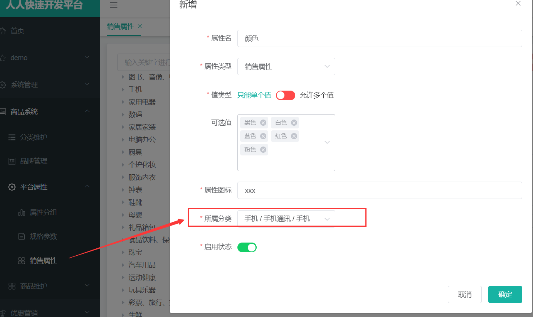Viewport: 533px width, 317px height.
Task: Select 鞋靴 in the category tree
Action: click(135, 202)
